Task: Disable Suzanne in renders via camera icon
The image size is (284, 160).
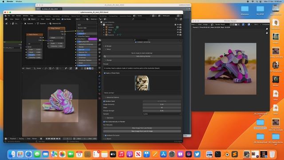Action: point(181,35)
